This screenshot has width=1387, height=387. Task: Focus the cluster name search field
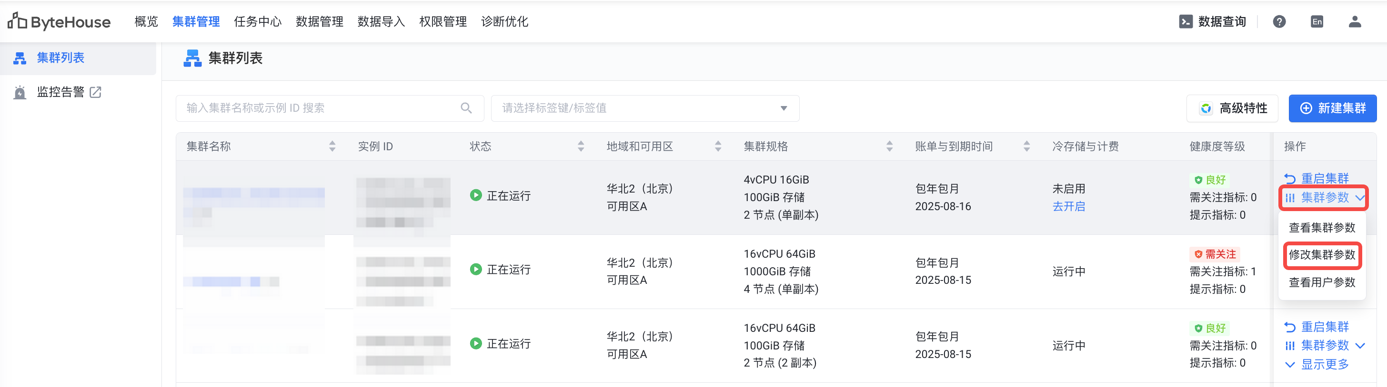[x=321, y=108]
